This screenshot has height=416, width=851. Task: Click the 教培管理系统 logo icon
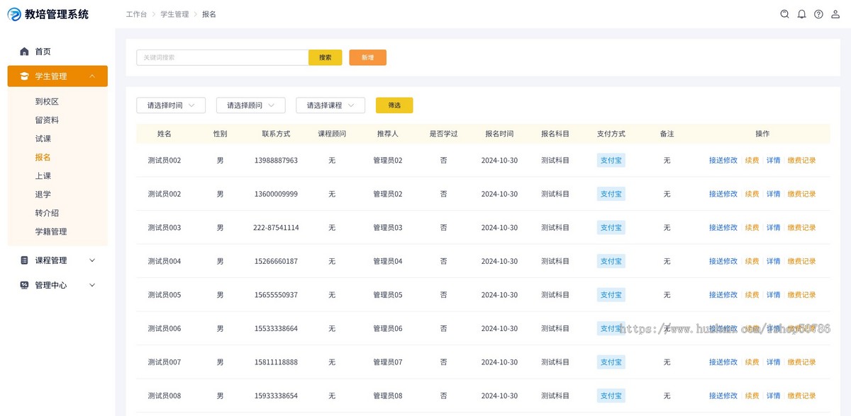(14, 14)
